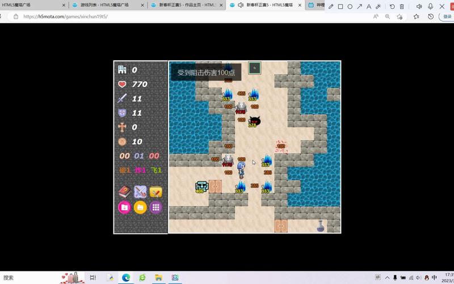Open the yellow toolbox icon
This screenshot has width=454, height=284.
tap(156, 192)
